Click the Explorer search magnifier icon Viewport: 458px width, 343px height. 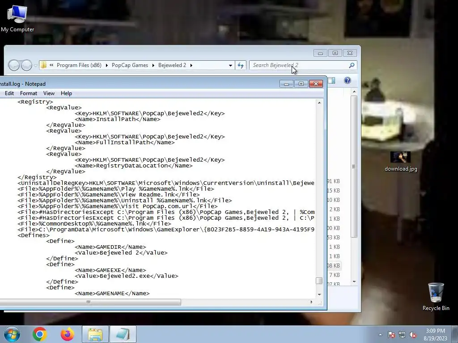[352, 65]
